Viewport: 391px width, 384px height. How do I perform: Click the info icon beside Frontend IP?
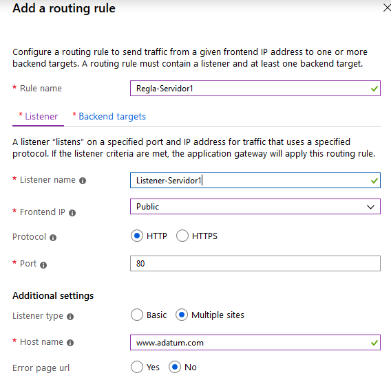(x=72, y=213)
